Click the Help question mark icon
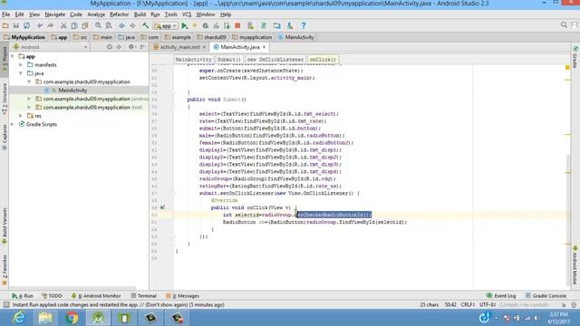This screenshot has height=326, width=580. click(304, 25)
